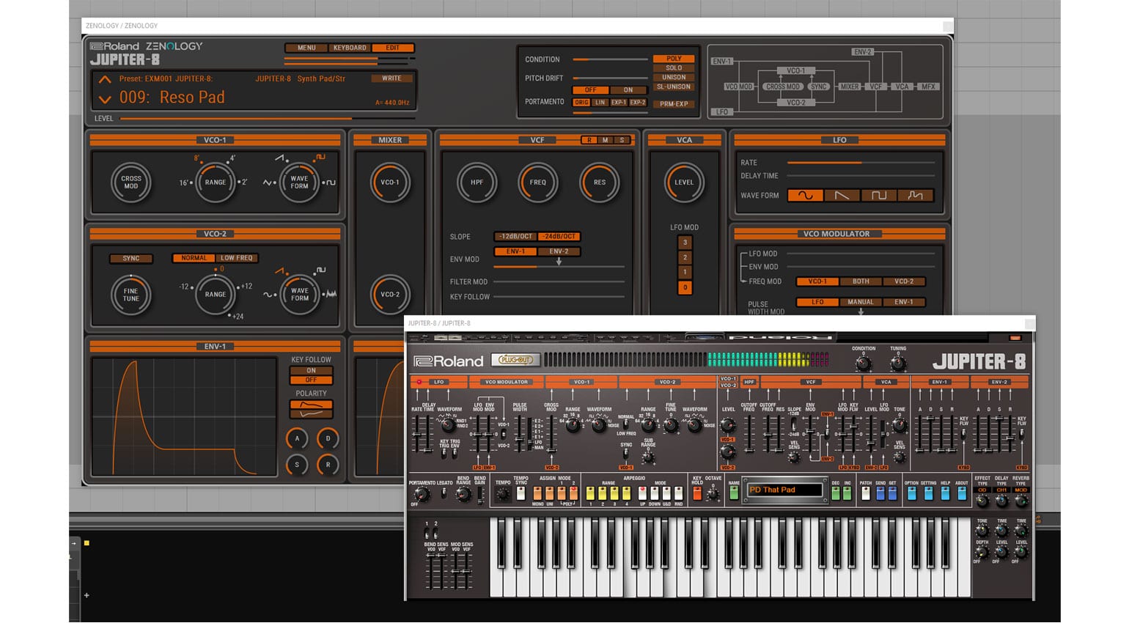Click the 'PD That Pad' patch name display
Image resolution: width=1129 pixels, height=623 pixels.
[x=783, y=490]
